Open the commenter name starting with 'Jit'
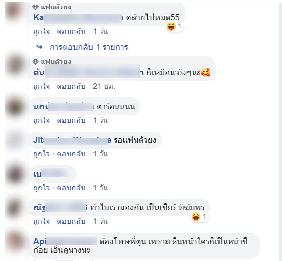 [72, 140]
